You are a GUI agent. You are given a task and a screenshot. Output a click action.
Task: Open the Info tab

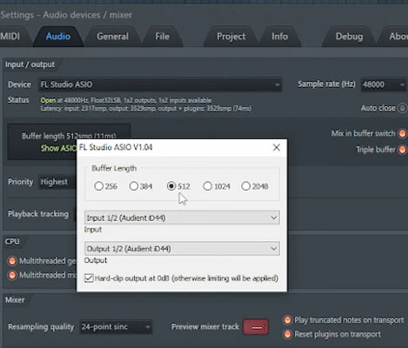tap(279, 37)
